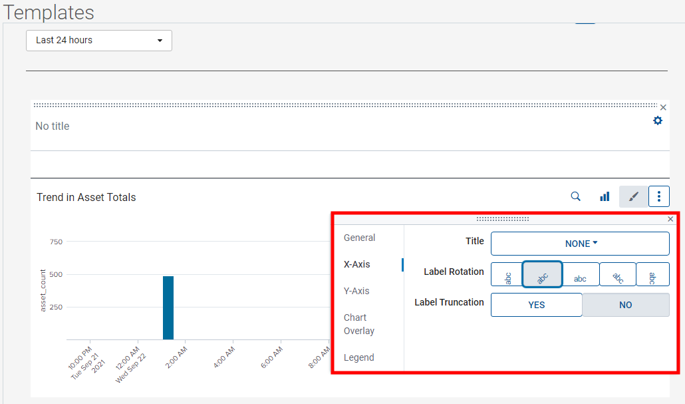Screen dimensions: 685x404
Task: Open the Last 24 hours time range dropdown
Action: [98, 41]
